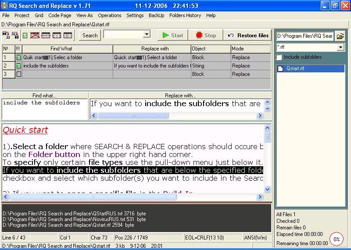Enable checkbox in empty grid row 3

19,74
